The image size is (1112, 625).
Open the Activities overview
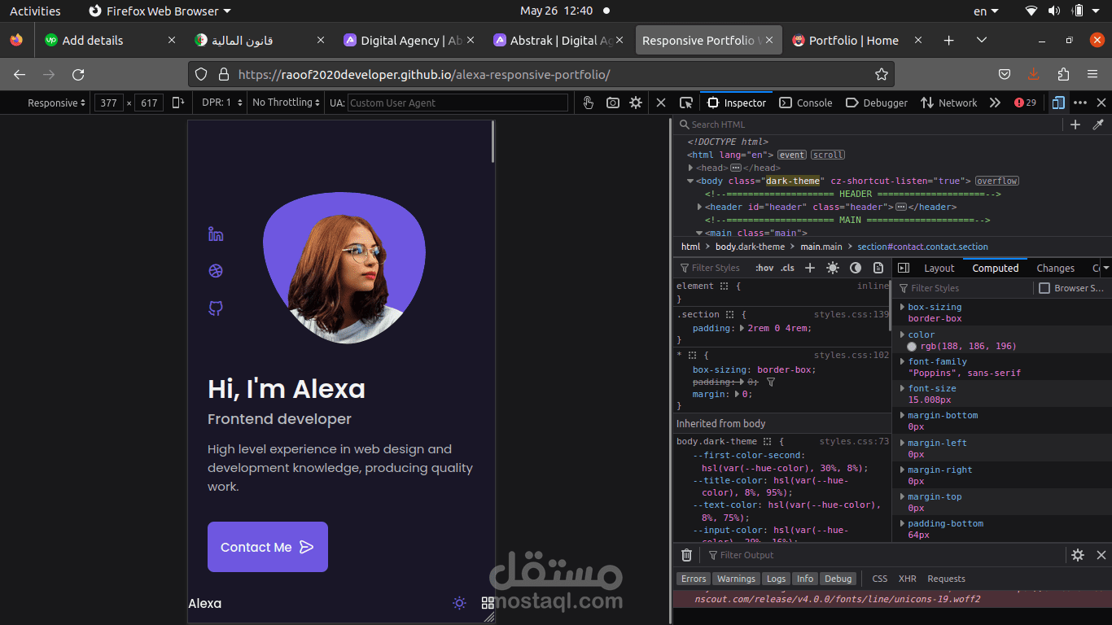35,11
